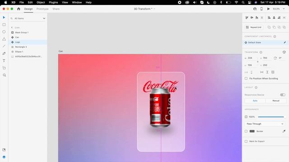Click the Component info icon
The image size is (289, 162).
(275, 36)
